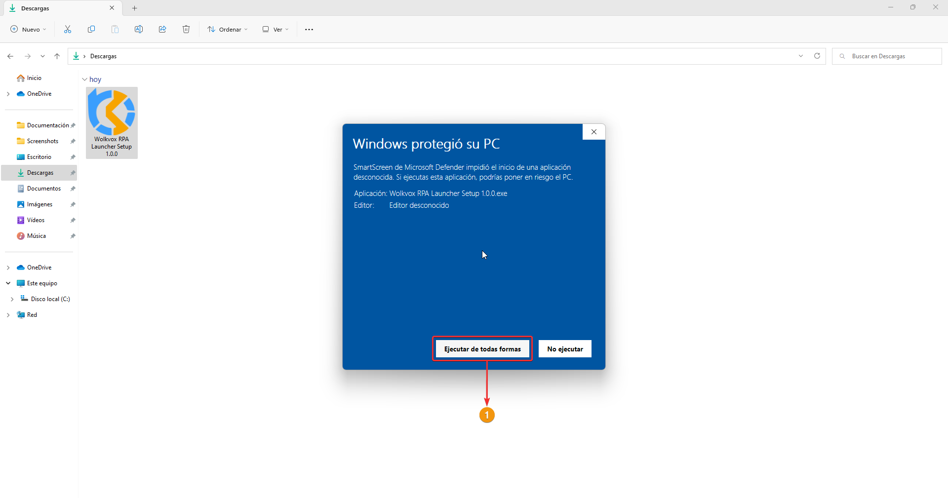Expand the lower OneDrive tree node
This screenshot has height=498, width=948.
8,268
